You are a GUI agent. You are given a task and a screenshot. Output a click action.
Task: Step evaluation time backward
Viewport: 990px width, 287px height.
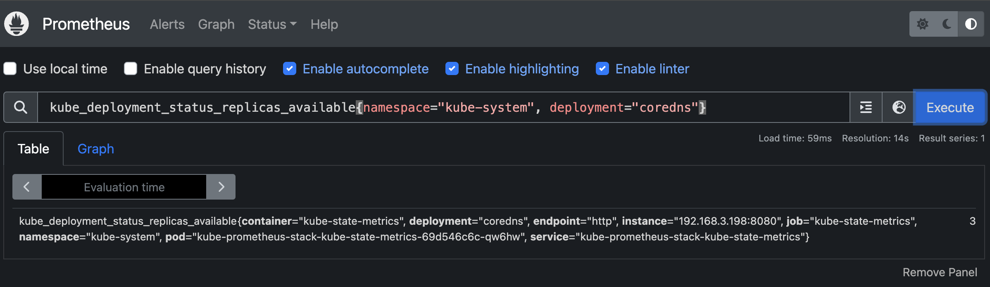[x=27, y=187]
